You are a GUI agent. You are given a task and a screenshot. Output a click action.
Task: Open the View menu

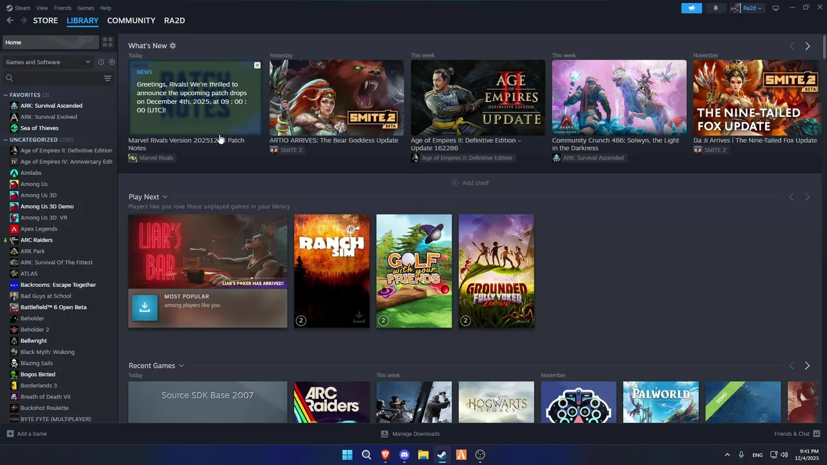[x=42, y=8]
